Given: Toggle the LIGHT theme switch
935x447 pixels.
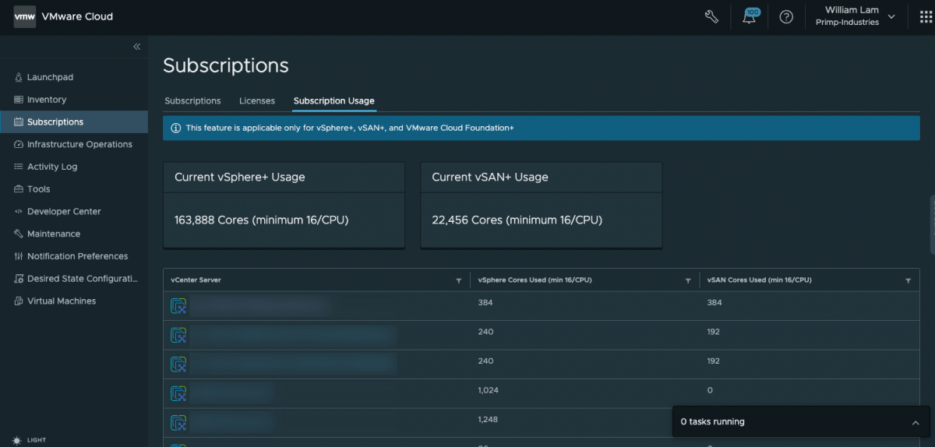Looking at the screenshot, I should 29,440.
